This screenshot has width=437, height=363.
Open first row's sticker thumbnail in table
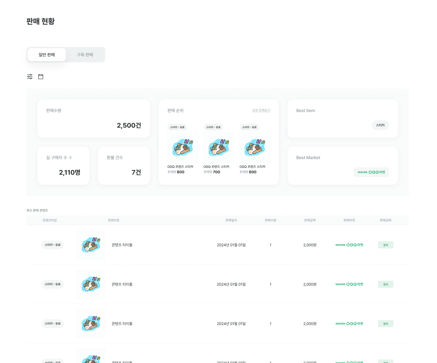click(91, 245)
